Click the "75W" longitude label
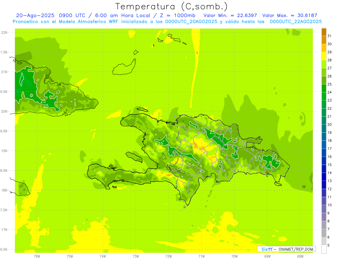 70,256
